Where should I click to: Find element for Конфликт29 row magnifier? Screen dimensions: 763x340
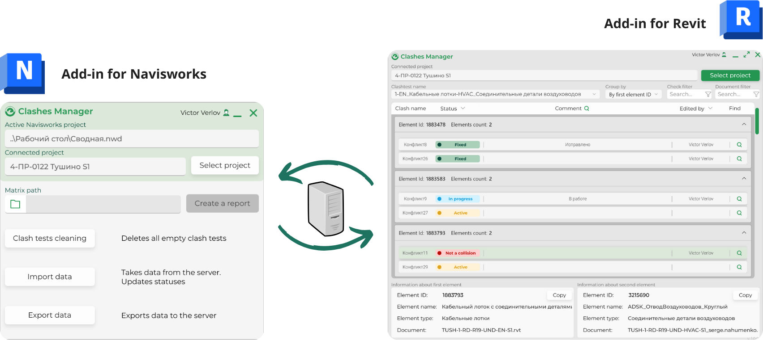point(739,267)
